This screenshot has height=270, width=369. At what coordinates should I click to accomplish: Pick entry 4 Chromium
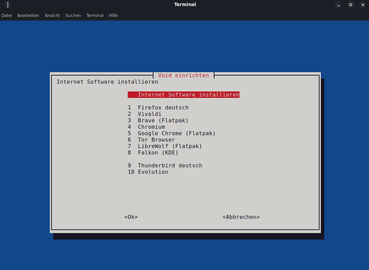(x=146, y=127)
